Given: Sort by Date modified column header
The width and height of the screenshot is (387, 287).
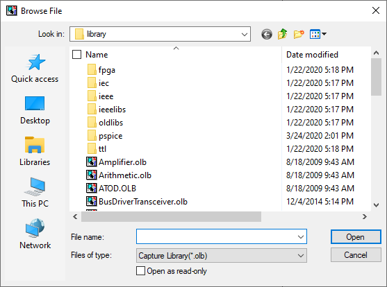Looking at the screenshot, I should [312, 55].
